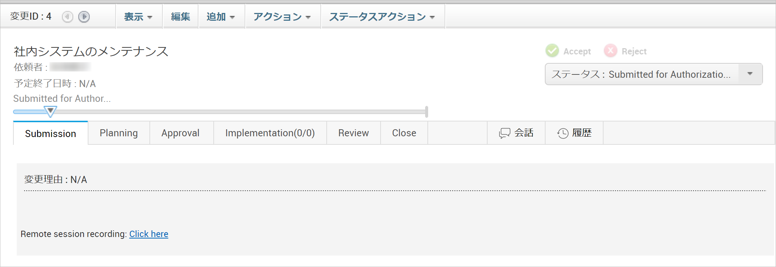
Task: Open the remote session recording Click here link
Action: tap(149, 234)
